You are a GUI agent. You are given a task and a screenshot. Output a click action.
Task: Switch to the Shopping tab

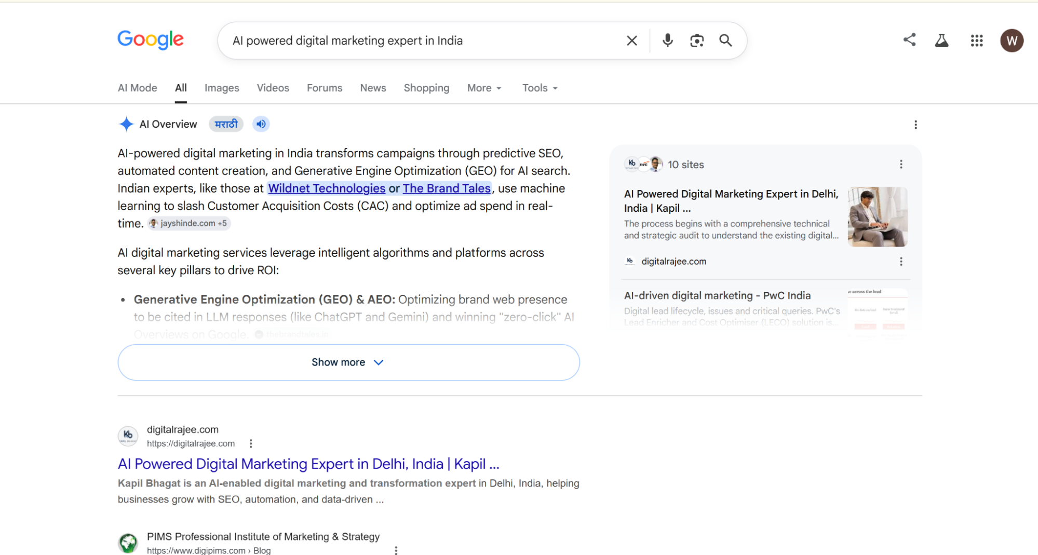tap(426, 88)
